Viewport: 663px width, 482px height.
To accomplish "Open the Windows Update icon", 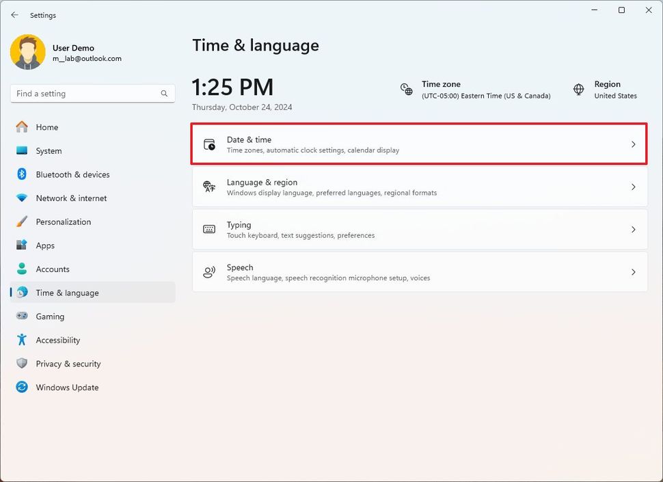I will pyautogui.click(x=23, y=387).
